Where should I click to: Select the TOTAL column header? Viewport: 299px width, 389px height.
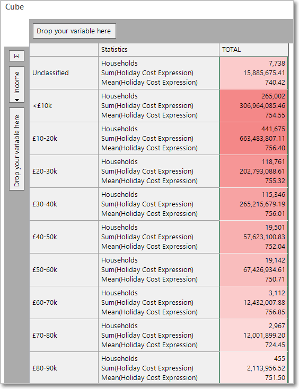[x=253, y=50]
